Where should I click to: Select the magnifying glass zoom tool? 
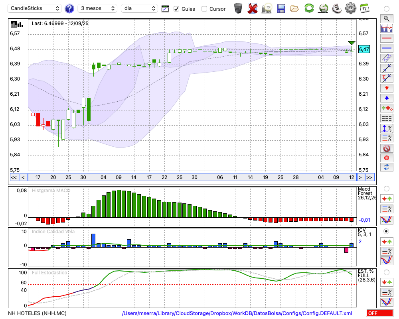click(x=387, y=19)
